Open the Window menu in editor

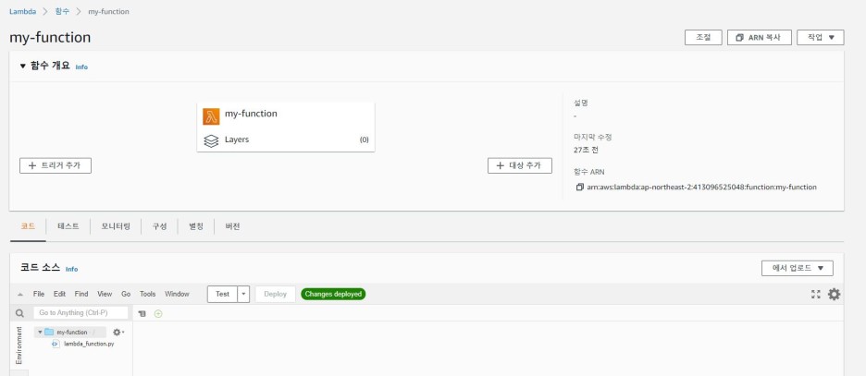(177, 294)
